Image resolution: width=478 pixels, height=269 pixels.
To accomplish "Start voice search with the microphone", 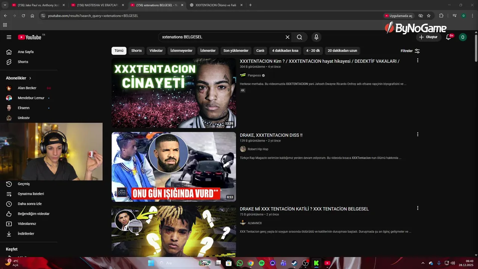I will point(316,37).
